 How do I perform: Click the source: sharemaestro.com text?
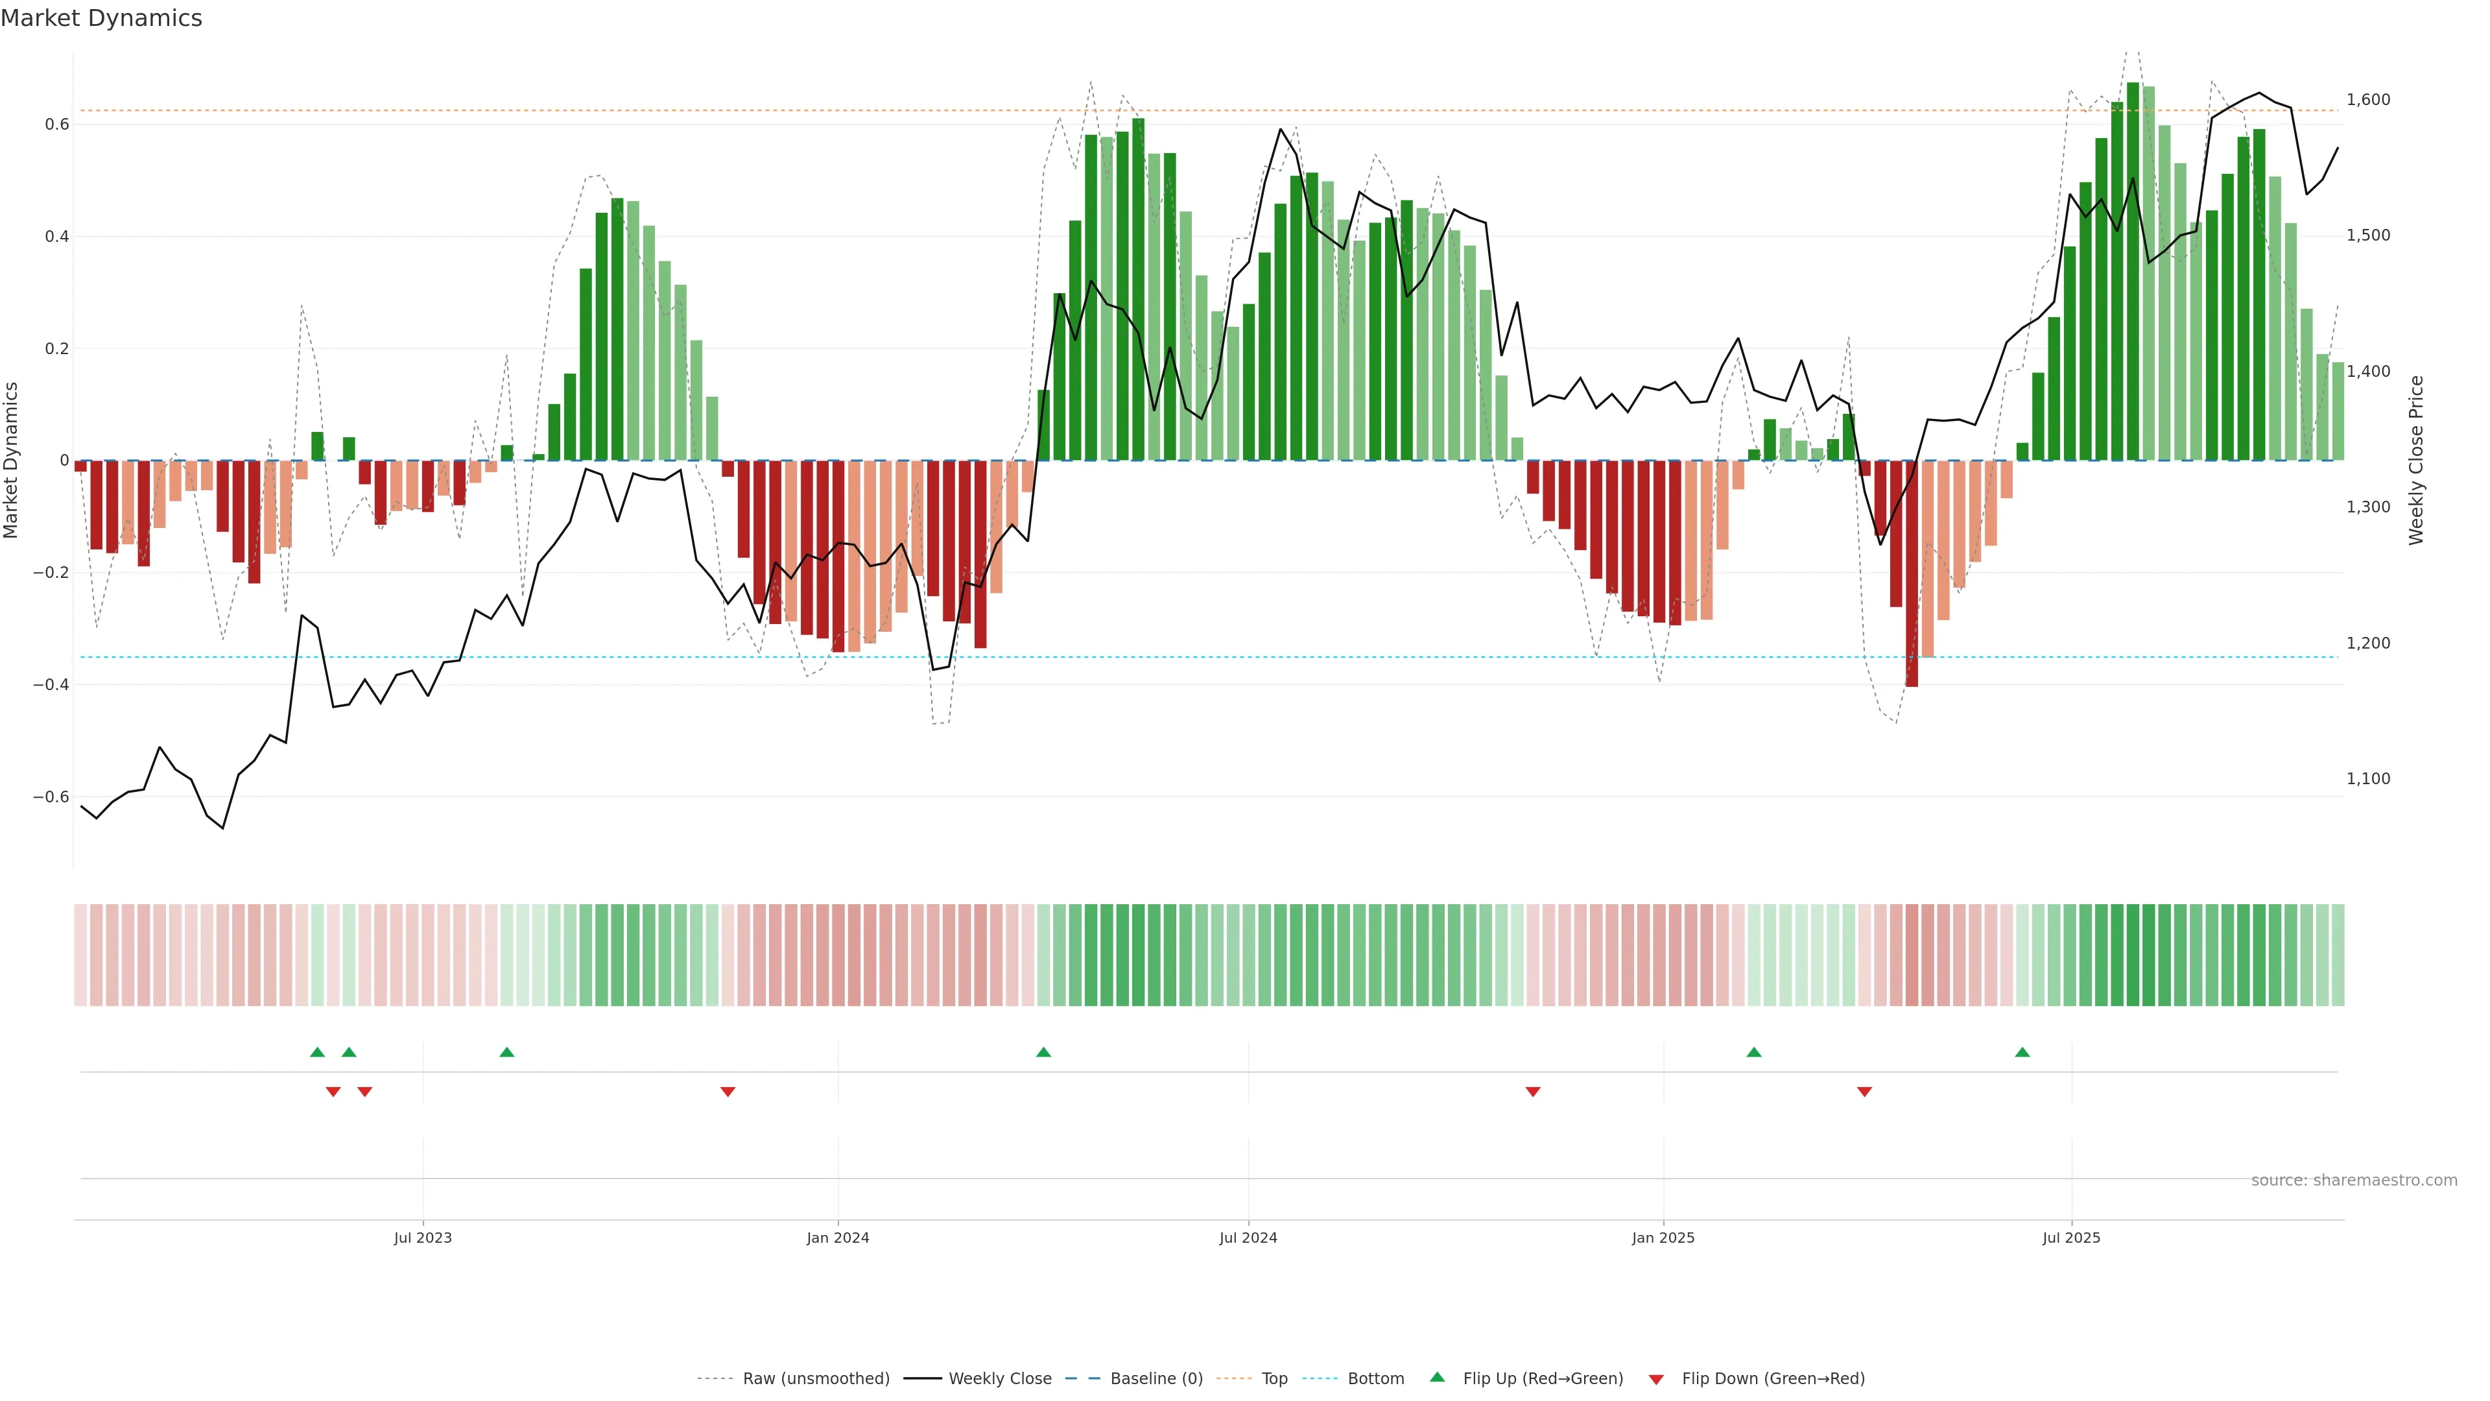coord(2354,1180)
